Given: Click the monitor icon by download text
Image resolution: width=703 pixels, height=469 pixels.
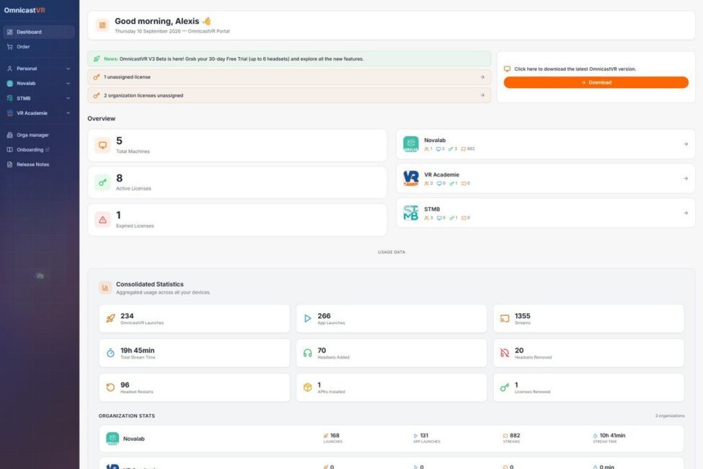Looking at the screenshot, I should 507,69.
